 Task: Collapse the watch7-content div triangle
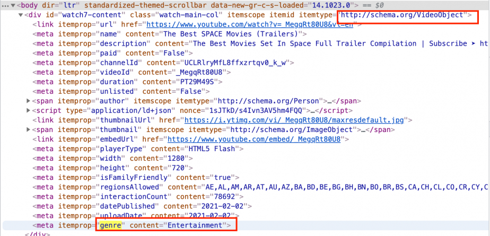[x=21, y=15]
